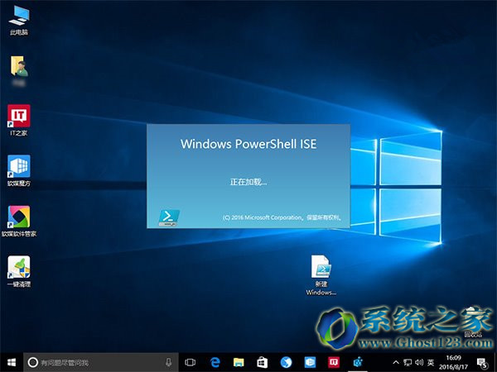The height and width of the screenshot is (372, 497).
Task: Open the Action Center notifications icon
Action: [x=482, y=363]
